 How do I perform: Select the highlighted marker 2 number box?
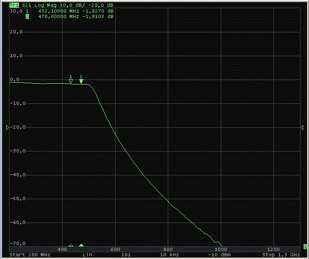tap(27, 17)
